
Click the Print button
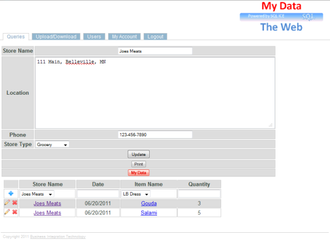click(139, 164)
